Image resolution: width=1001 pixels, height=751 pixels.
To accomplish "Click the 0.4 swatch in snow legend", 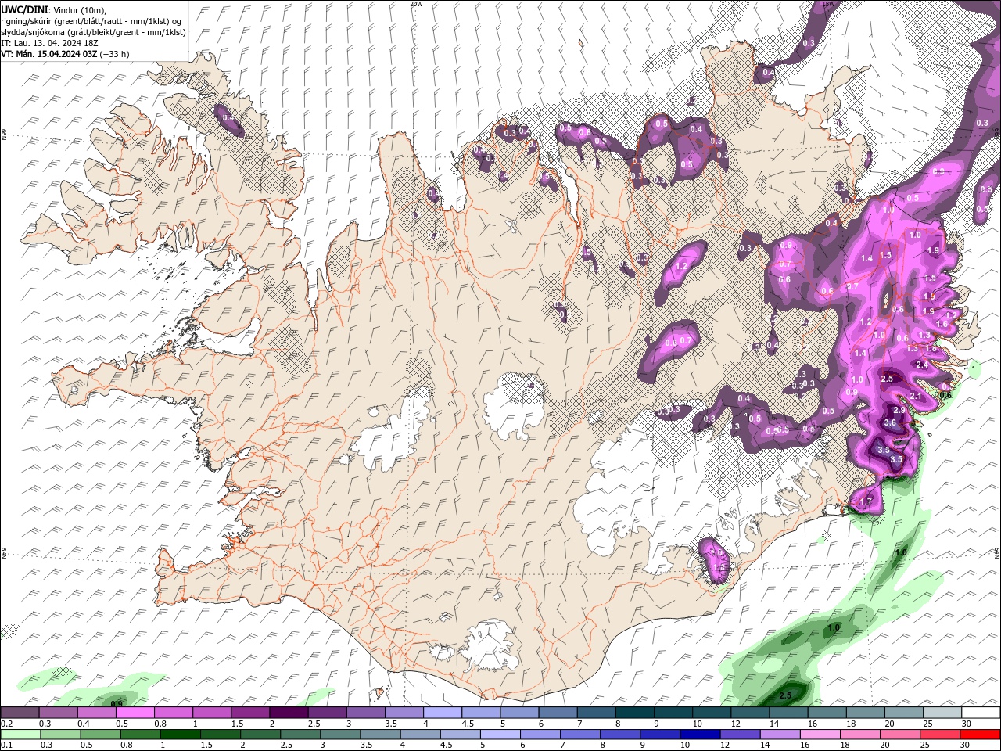I will (96, 713).
